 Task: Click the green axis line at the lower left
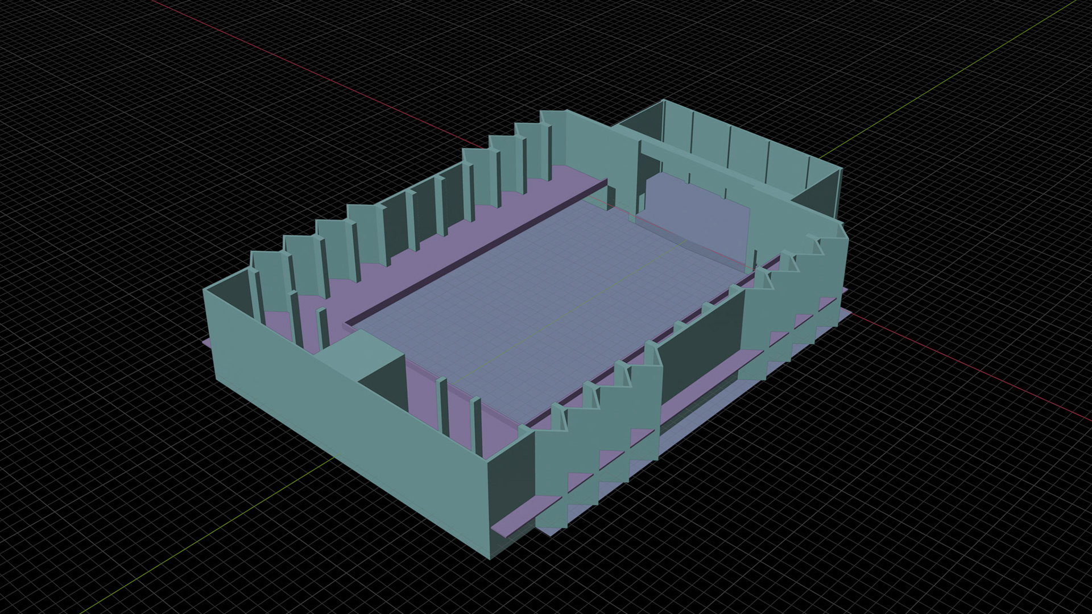(199, 540)
